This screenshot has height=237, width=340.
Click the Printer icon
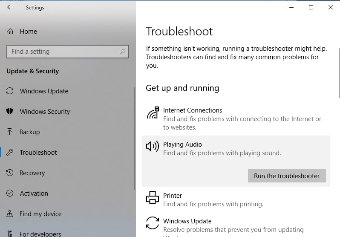tap(152, 199)
